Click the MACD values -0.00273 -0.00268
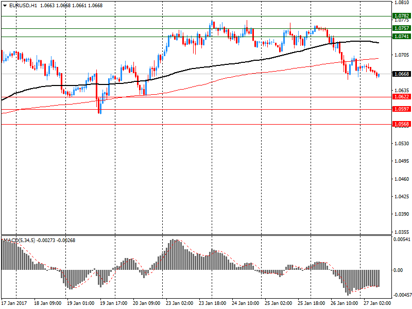The image size is (412, 309). (56, 241)
